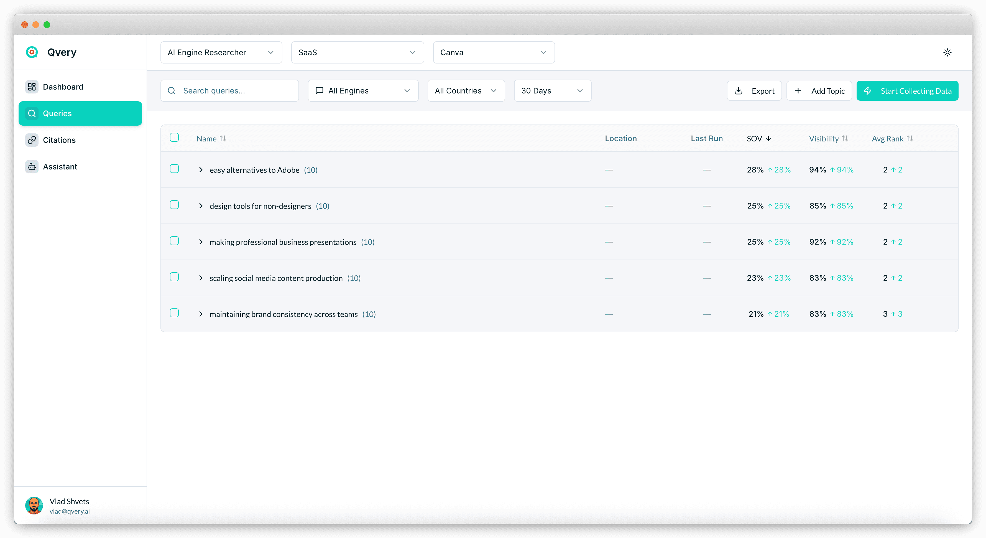The height and width of the screenshot is (538, 986).
Task: Click the Name column sort arrows icon
Action: (x=223, y=139)
